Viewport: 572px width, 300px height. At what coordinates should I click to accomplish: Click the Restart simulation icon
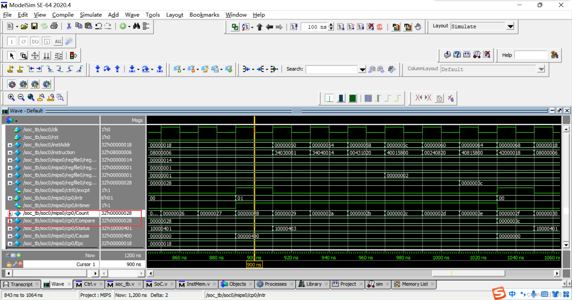click(294, 27)
